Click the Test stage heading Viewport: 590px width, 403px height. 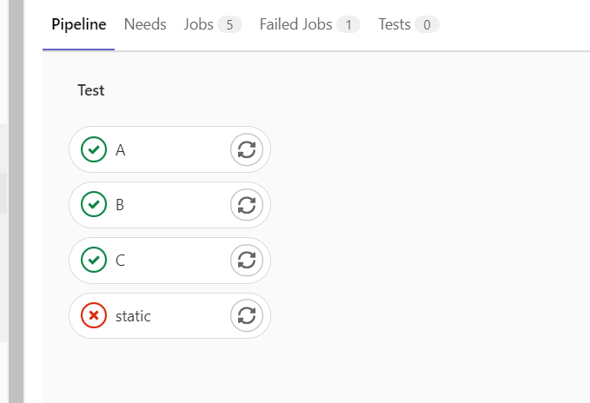(x=91, y=90)
